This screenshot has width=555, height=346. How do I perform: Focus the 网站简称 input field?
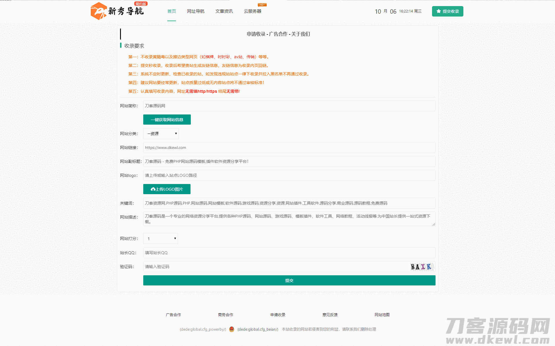(289, 106)
